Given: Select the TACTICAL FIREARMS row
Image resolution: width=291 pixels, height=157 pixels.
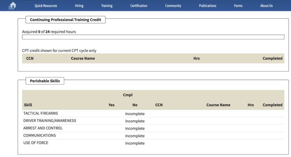Looking at the screenshot, I should (41, 113).
